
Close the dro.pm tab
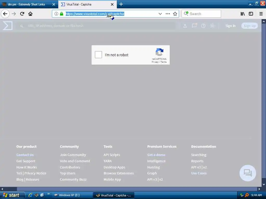[54, 4]
